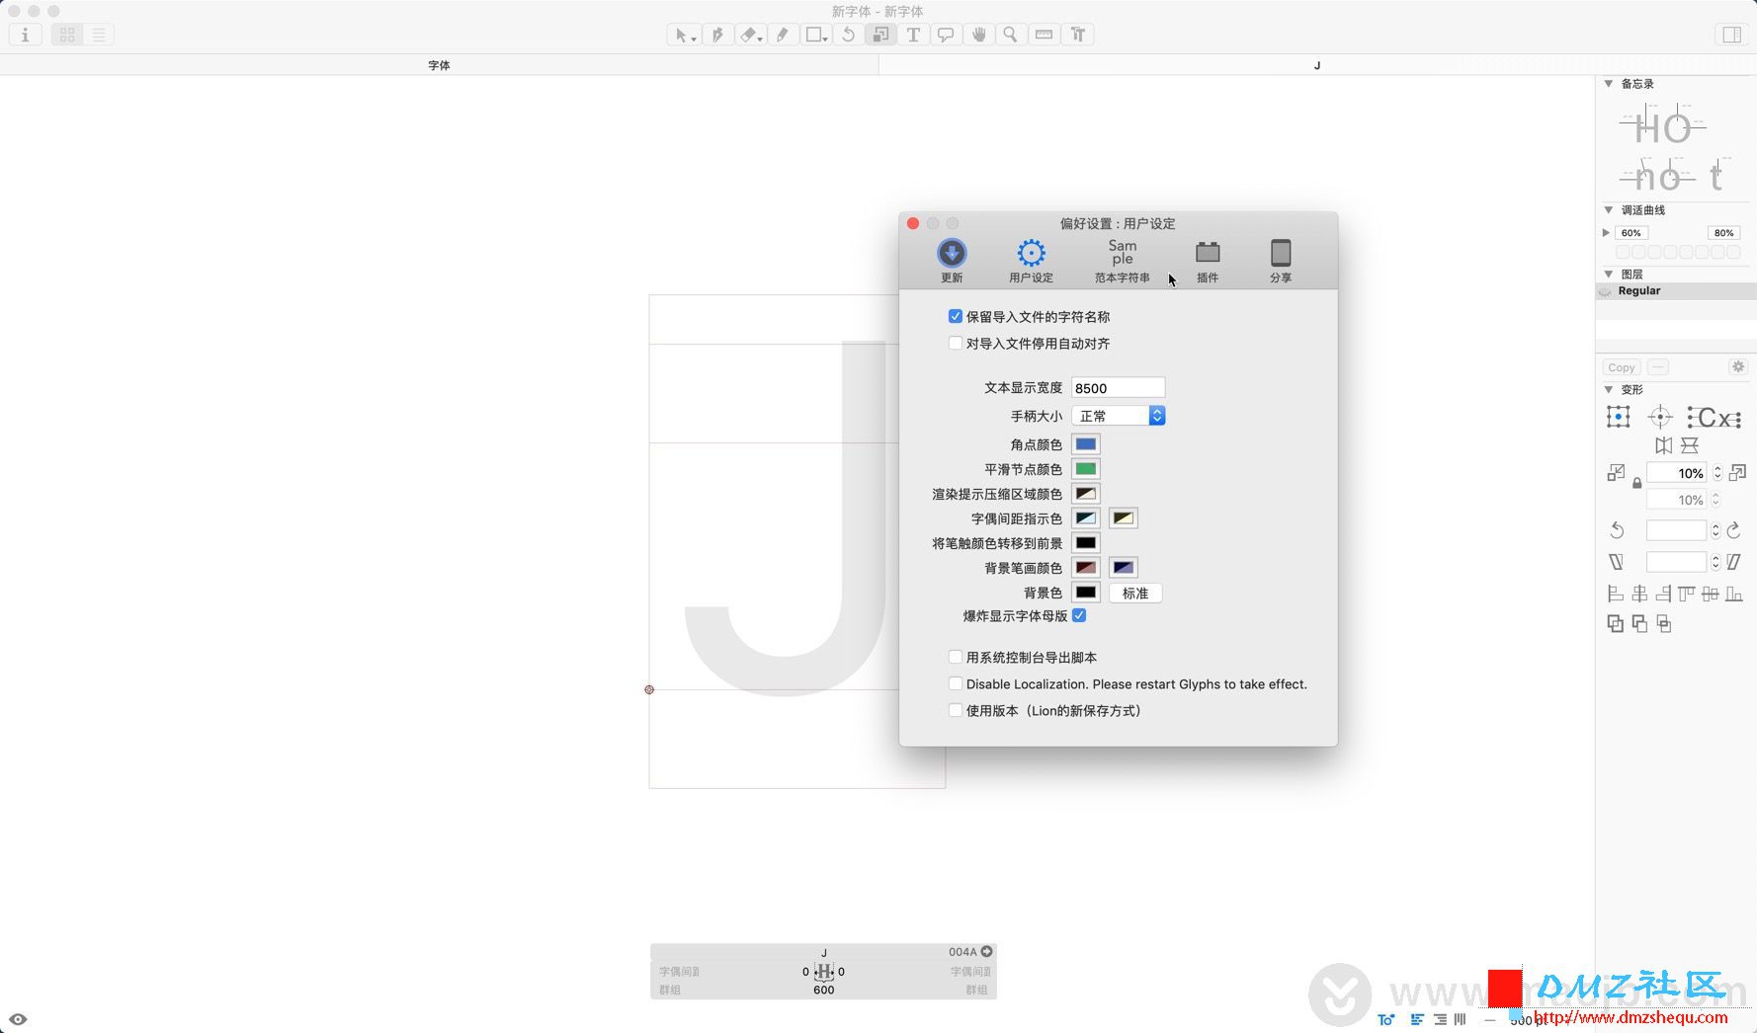This screenshot has width=1757, height=1033.
Task: Click the scale percentage stepper
Action: click(x=1717, y=473)
